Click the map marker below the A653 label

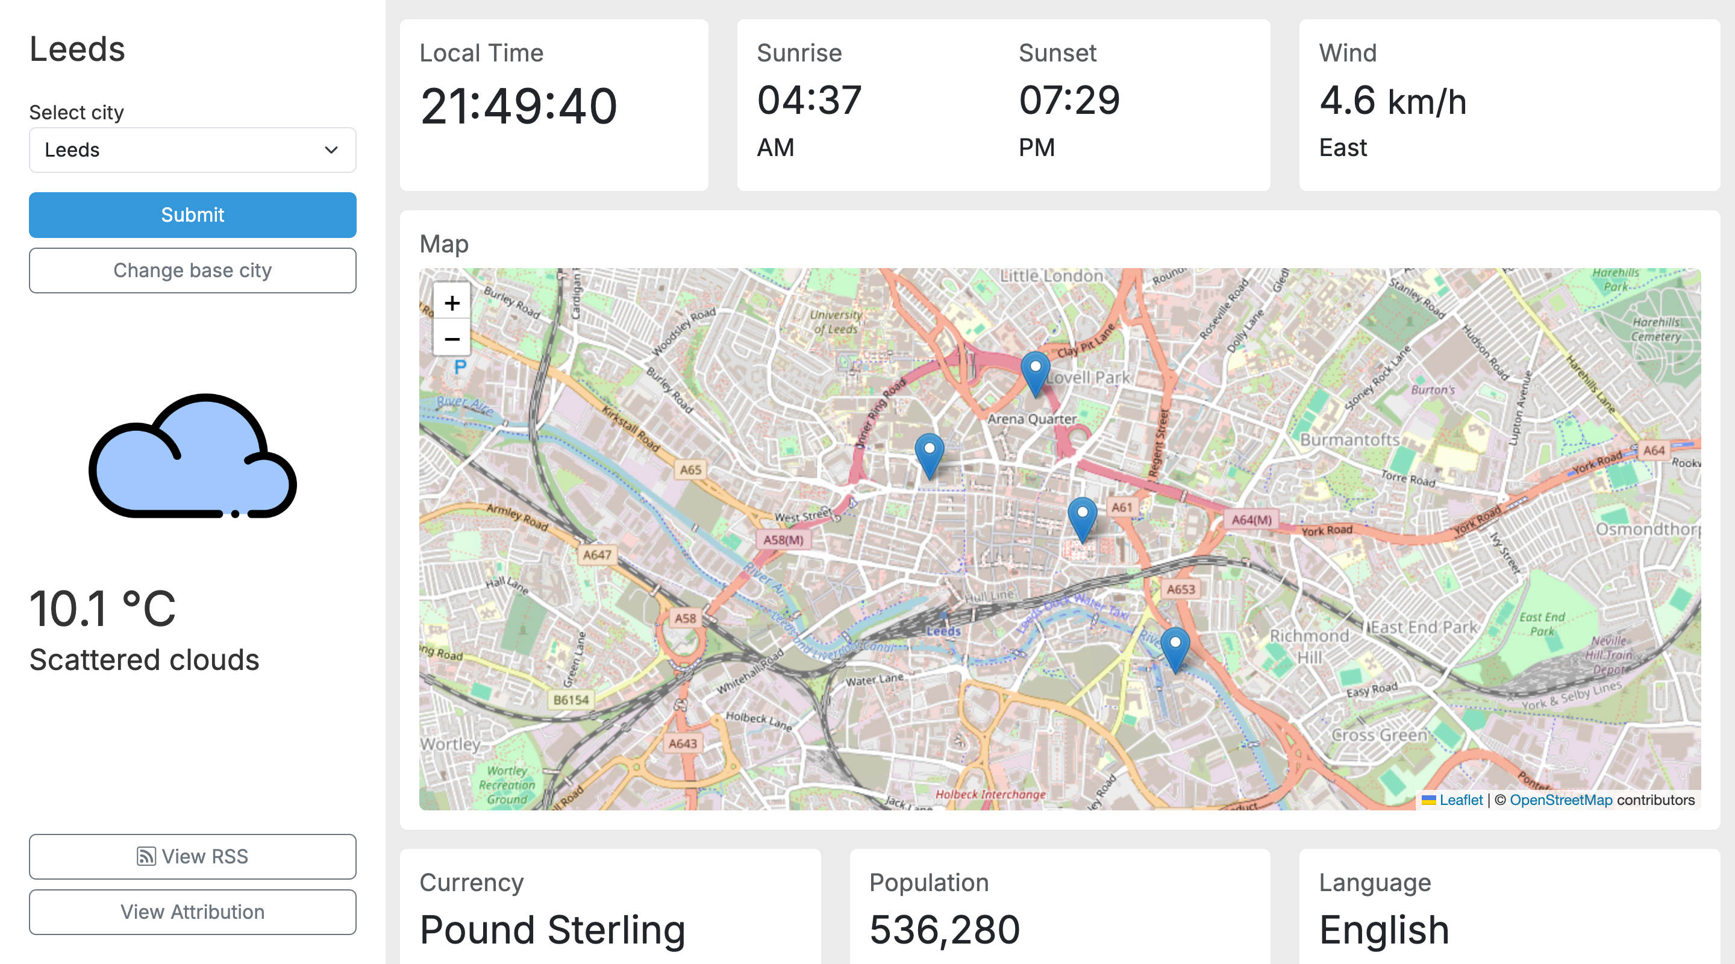click(1175, 649)
